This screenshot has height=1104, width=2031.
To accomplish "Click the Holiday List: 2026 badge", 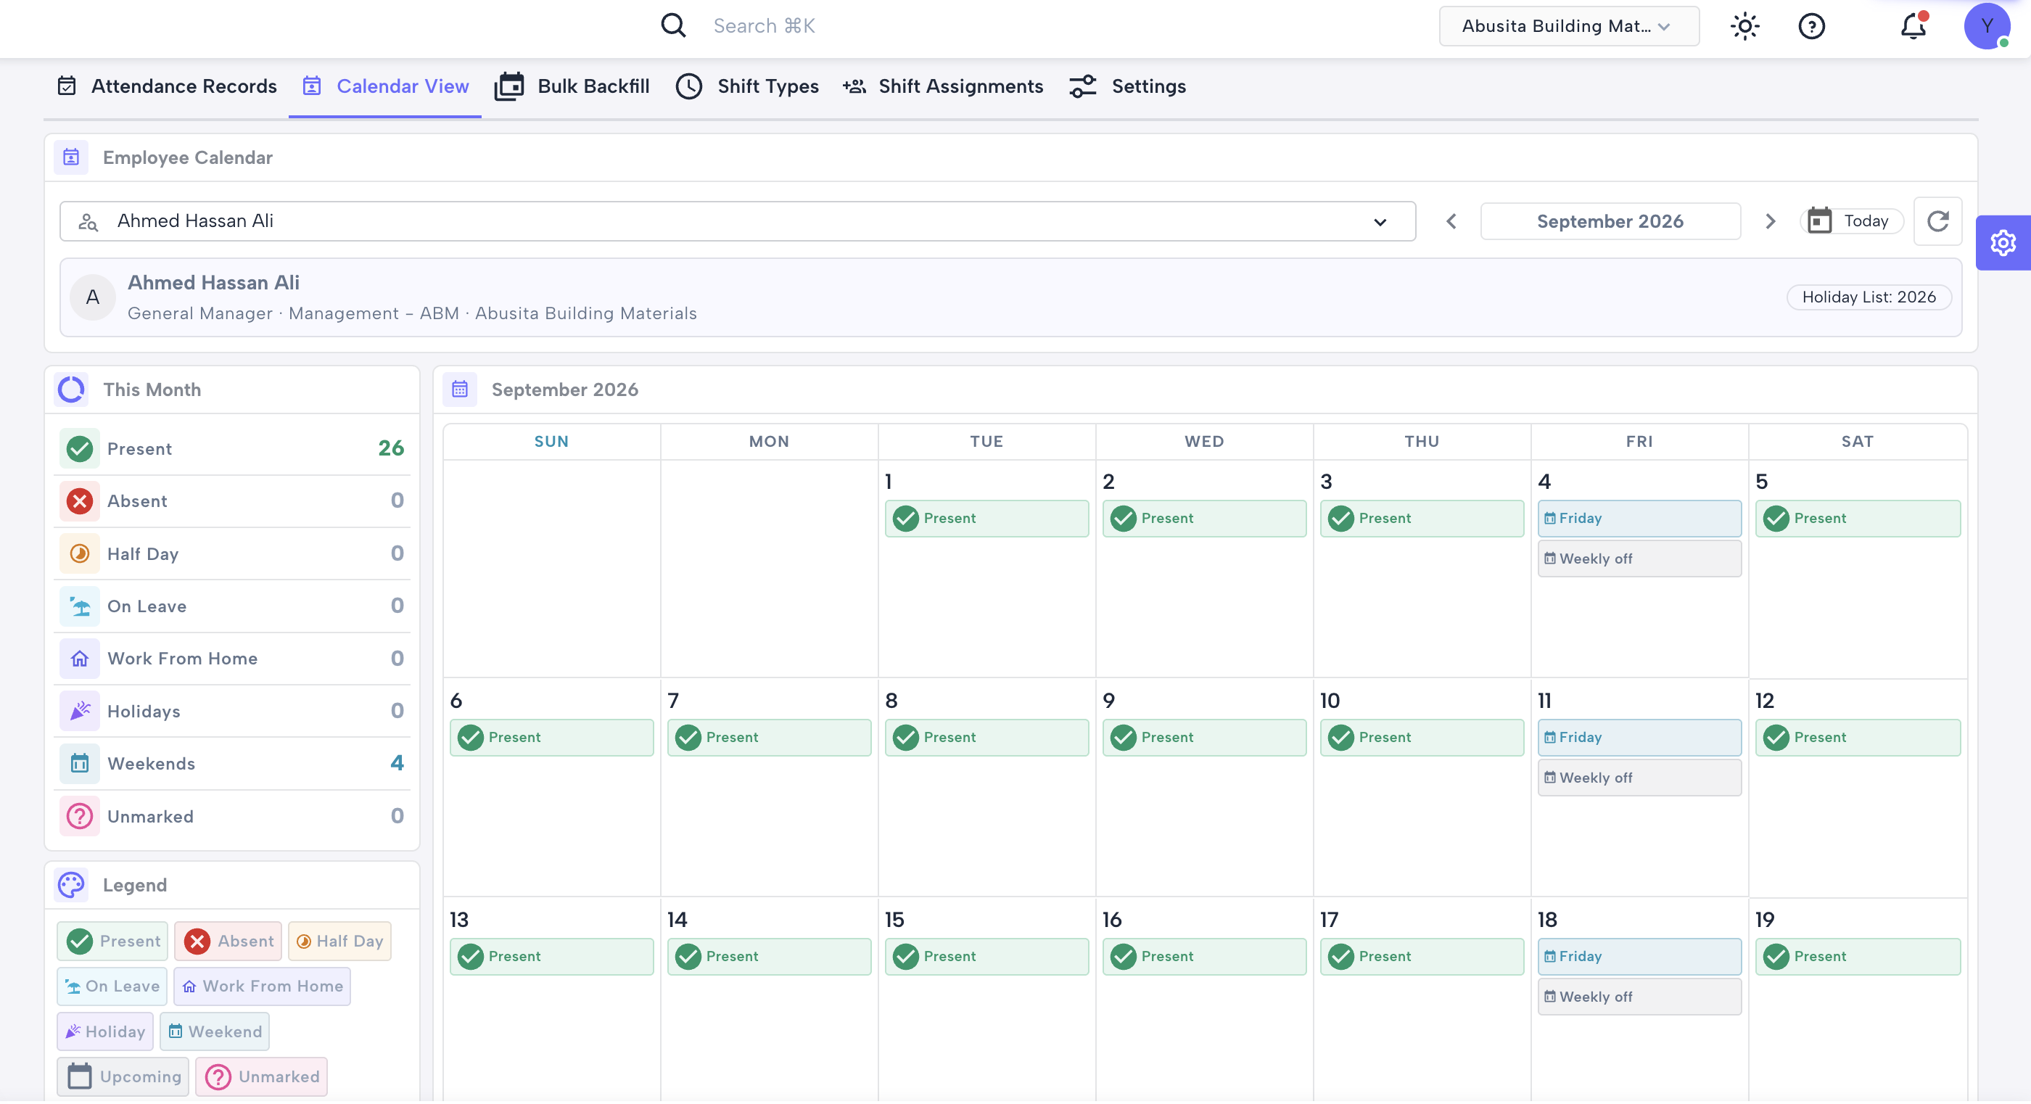I will (x=1869, y=297).
